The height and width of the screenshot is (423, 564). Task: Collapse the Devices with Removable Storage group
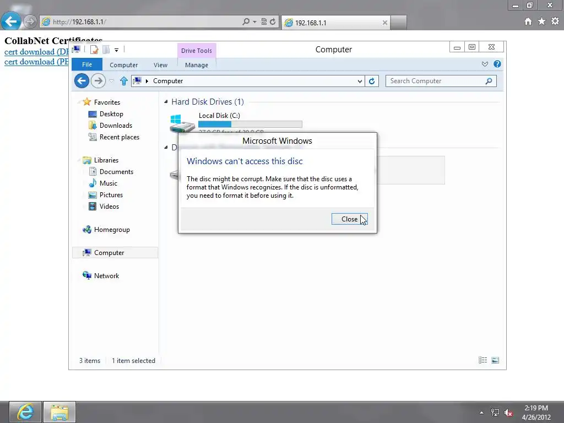(166, 147)
